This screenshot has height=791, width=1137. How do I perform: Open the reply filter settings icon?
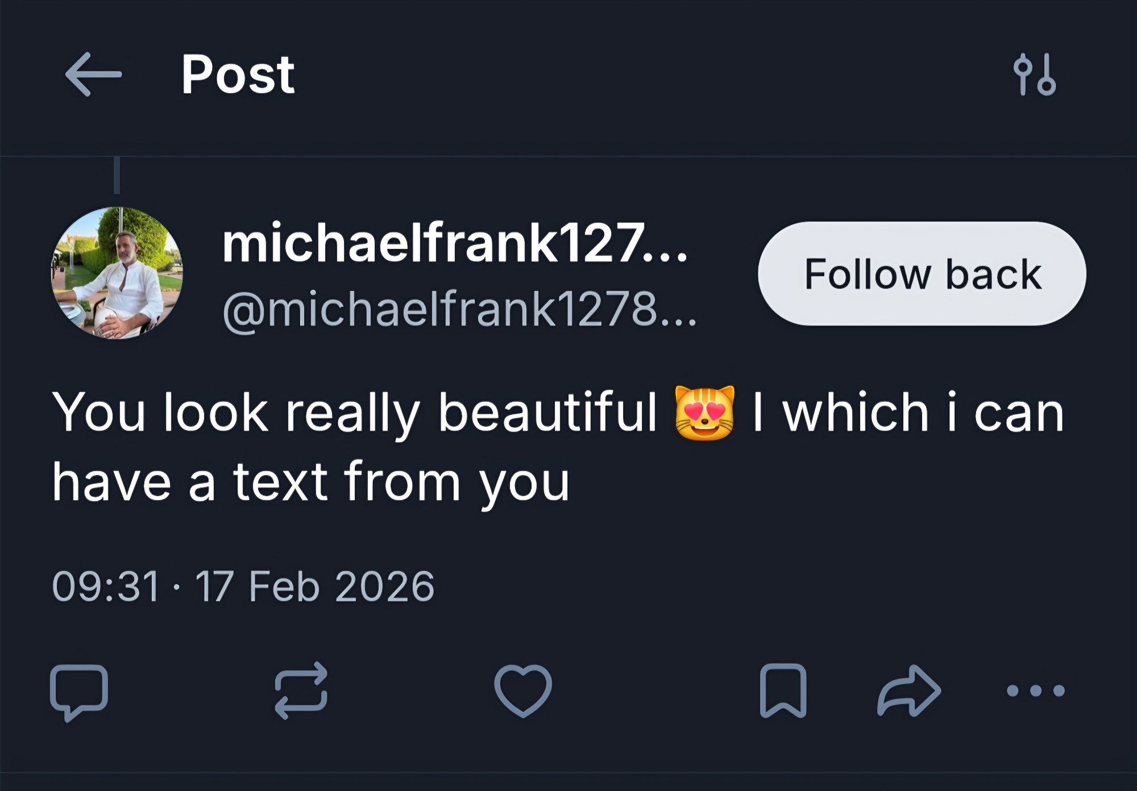coord(1035,74)
